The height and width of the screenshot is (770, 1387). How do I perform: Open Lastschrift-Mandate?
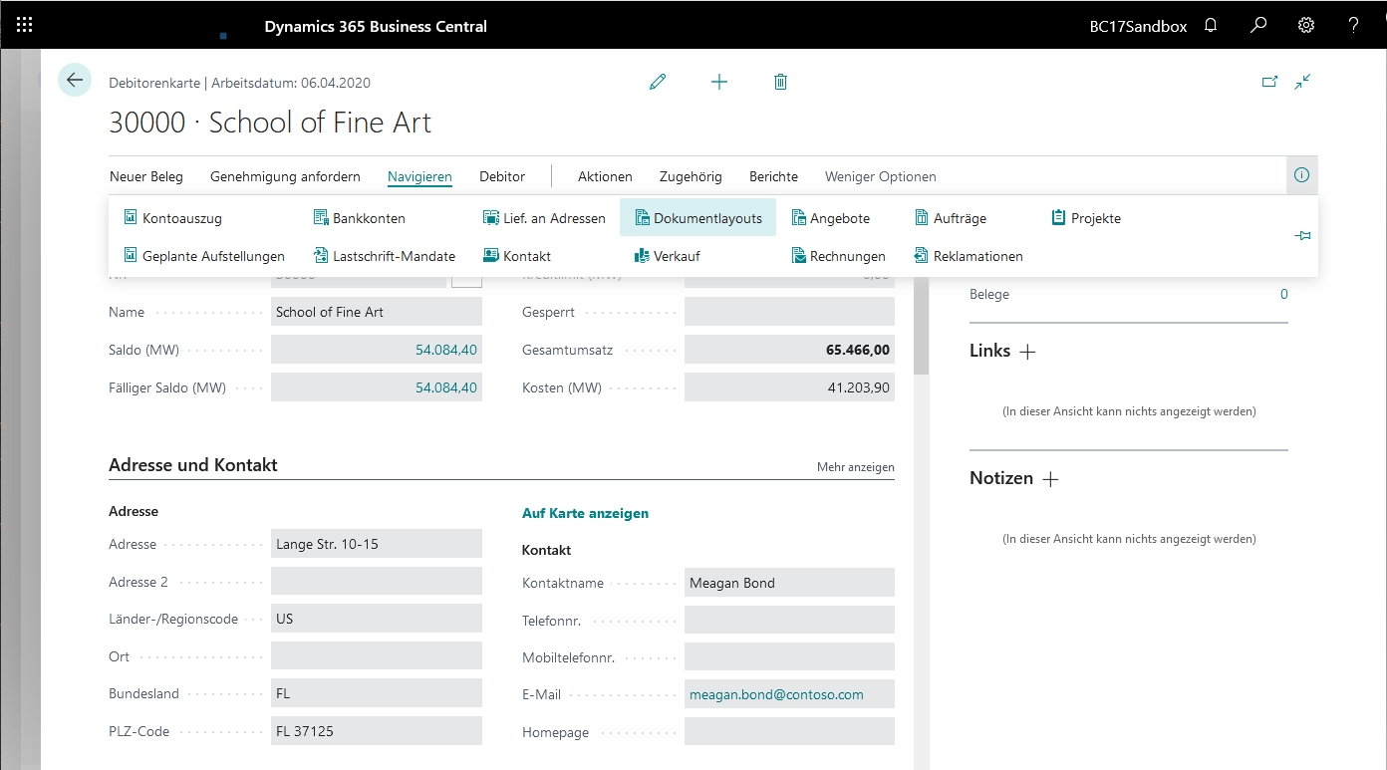click(385, 256)
